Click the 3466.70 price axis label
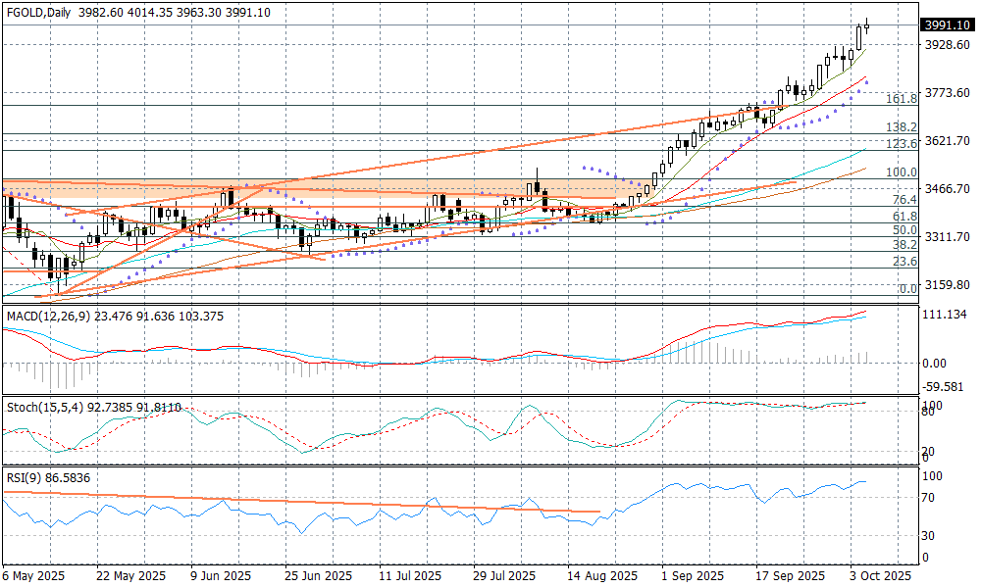Viewport: 981px width, 588px height. [x=948, y=188]
